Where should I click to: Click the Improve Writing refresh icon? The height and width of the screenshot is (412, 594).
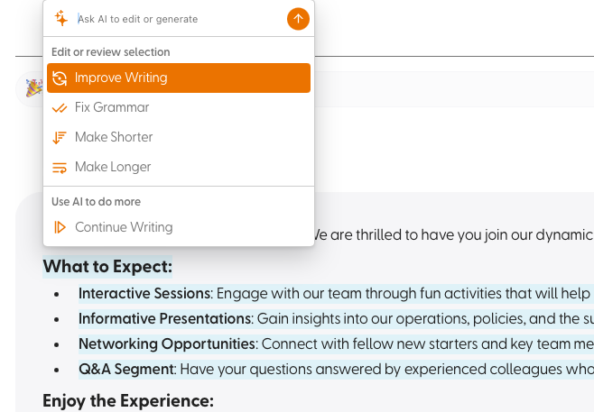[x=60, y=78]
